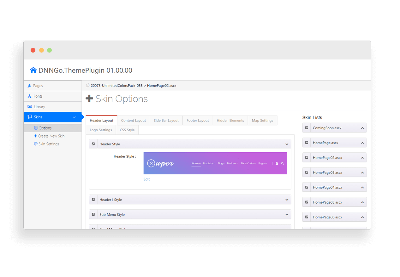Viewport: 400px width, 277px height.
Task: Collapse the Header Style panel chevron
Action: [287, 144]
